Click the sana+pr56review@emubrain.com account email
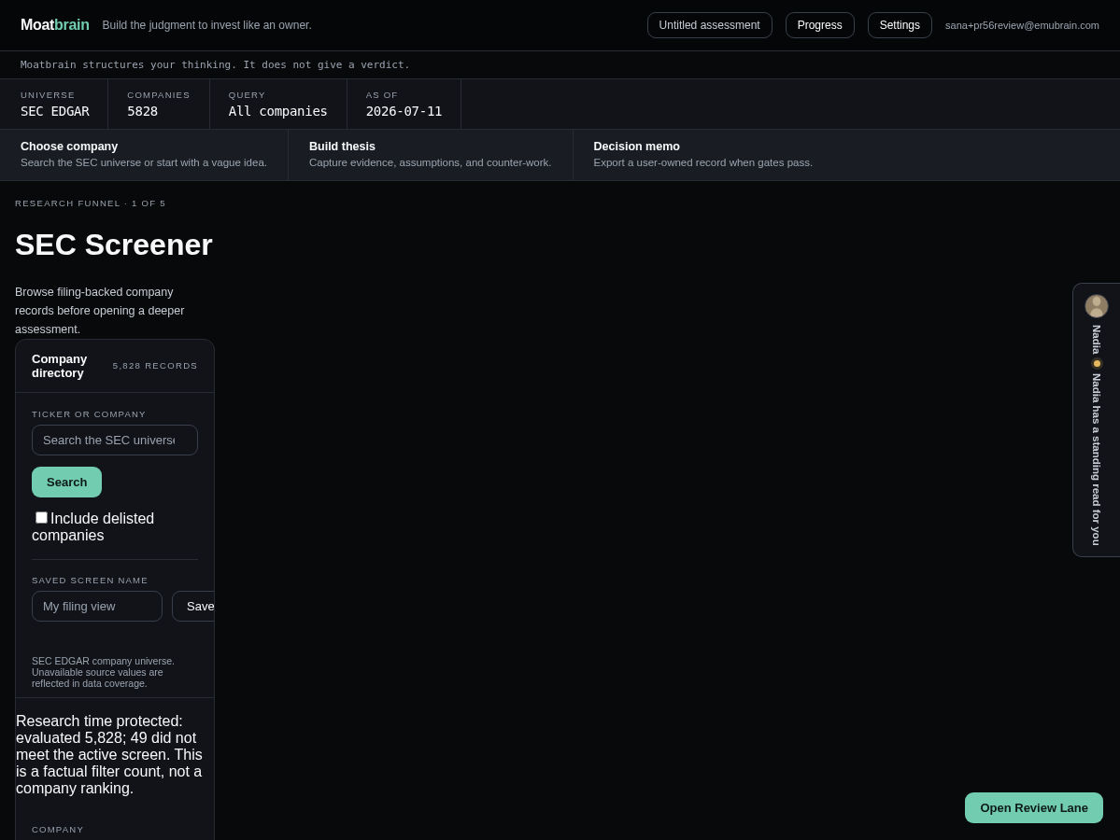The width and height of the screenshot is (1120, 840). tap(1021, 25)
